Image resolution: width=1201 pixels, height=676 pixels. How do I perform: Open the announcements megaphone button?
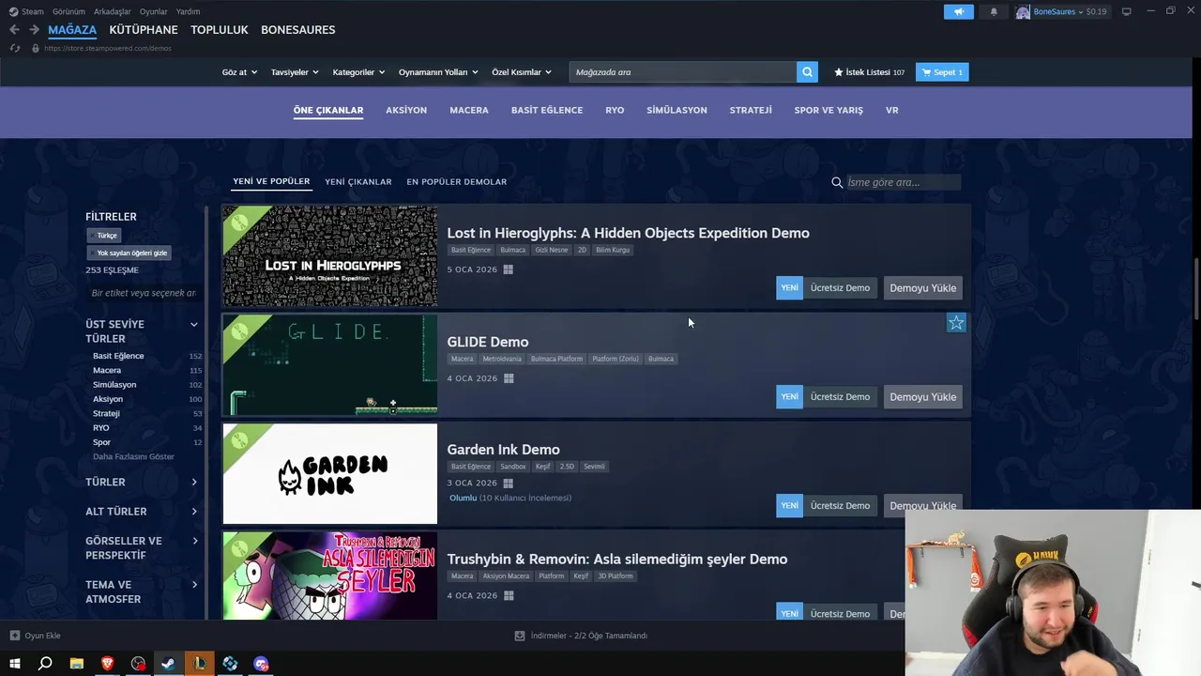point(959,12)
